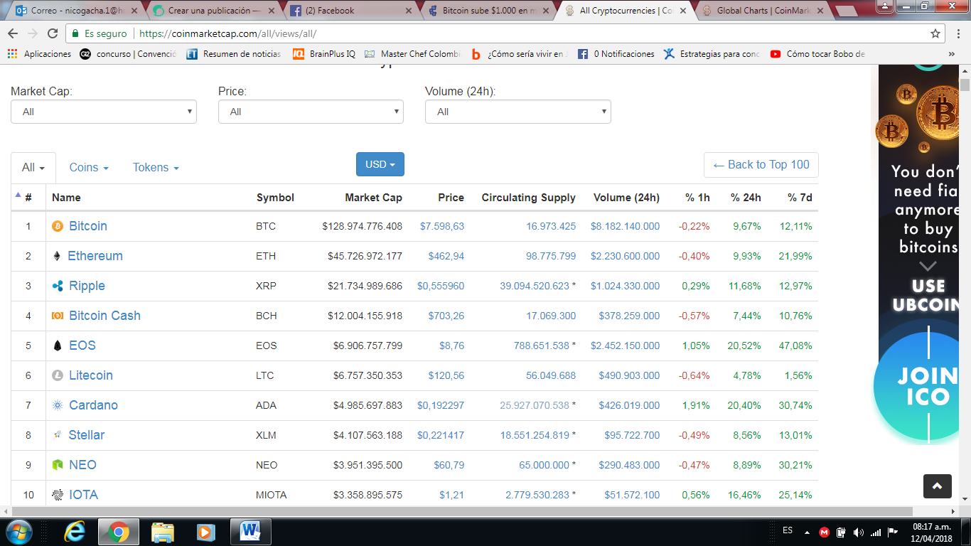Switch to Crear una publicación tab
This screenshot has height=546, width=971.
[x=211, y=11]
